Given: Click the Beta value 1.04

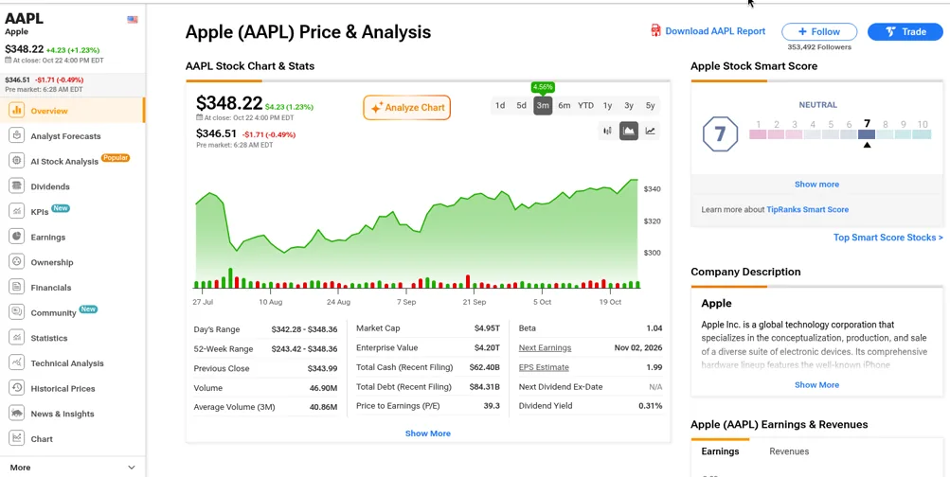Looking at the screenshot, I should point(654,328).
